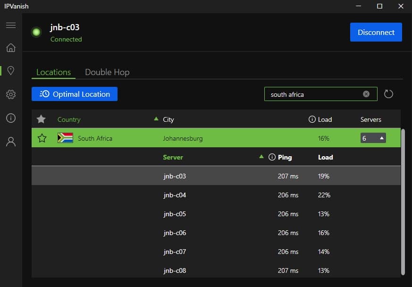412x287 pixels.
Task: Select server jnb-c04
Action: 216,195
